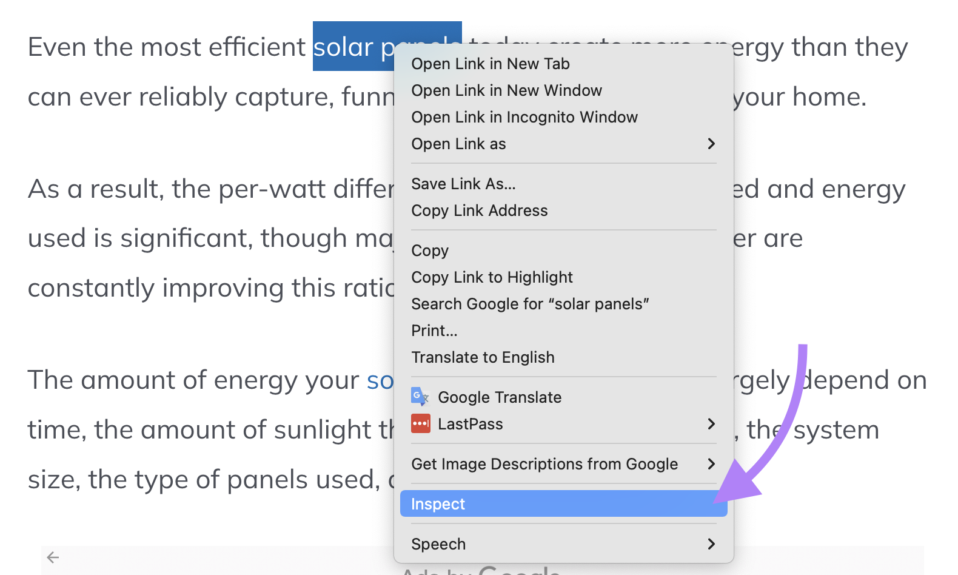Search Google for "solar panels"

pos(531,304)
